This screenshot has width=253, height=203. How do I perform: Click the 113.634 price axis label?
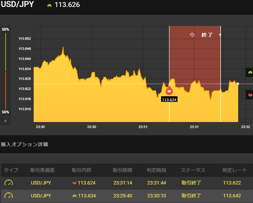(25, 69)
